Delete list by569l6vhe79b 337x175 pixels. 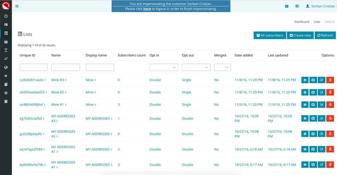[330, 165]
